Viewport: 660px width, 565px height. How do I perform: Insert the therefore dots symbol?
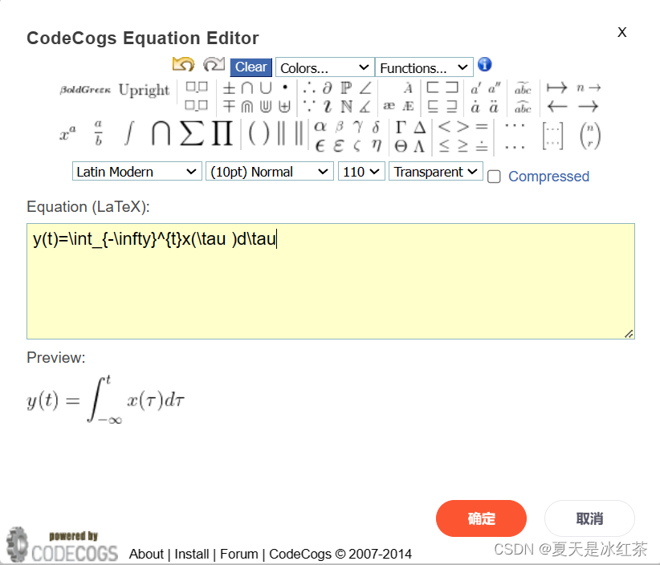pos(309,88)
